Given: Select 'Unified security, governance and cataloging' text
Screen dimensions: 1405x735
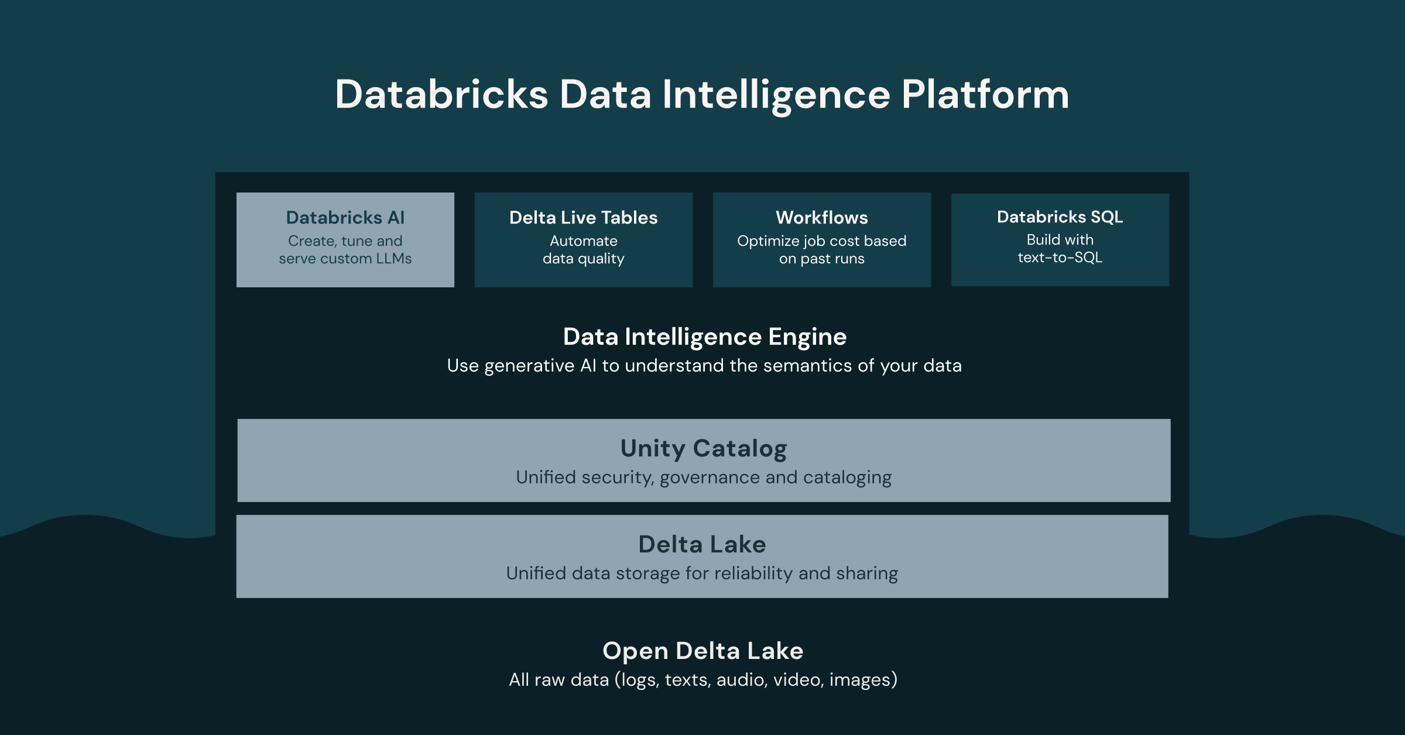Looking at the screenshot, I should (704, 478).
